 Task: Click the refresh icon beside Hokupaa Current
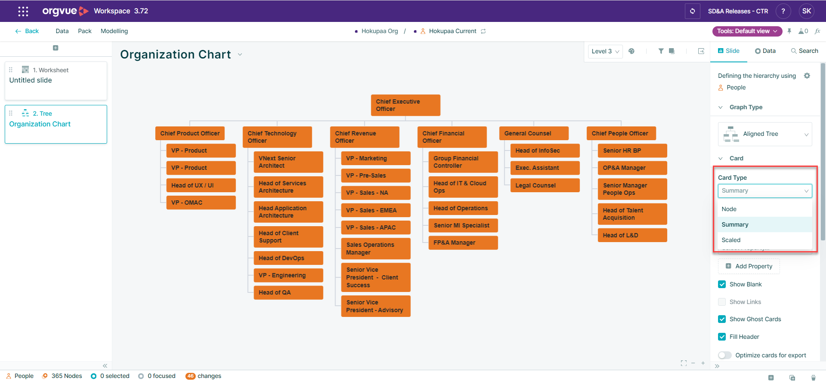pyautogui.click(x=483, y=31)
